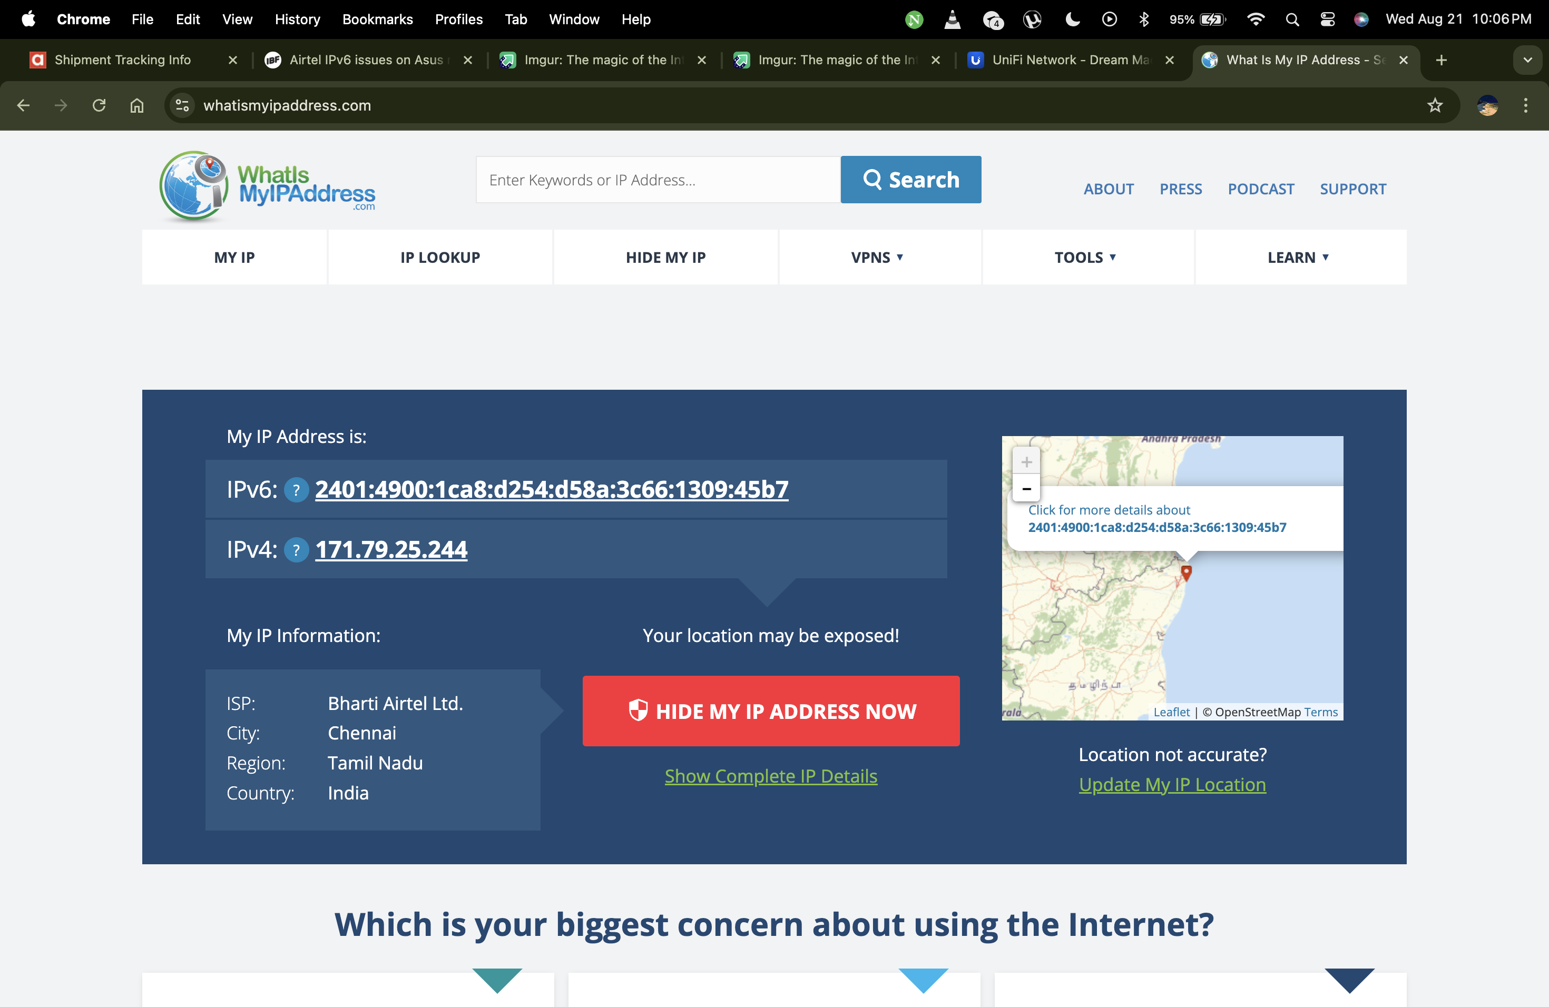
Task: Click the keywords or IP address search field
Action: (658, 180)
